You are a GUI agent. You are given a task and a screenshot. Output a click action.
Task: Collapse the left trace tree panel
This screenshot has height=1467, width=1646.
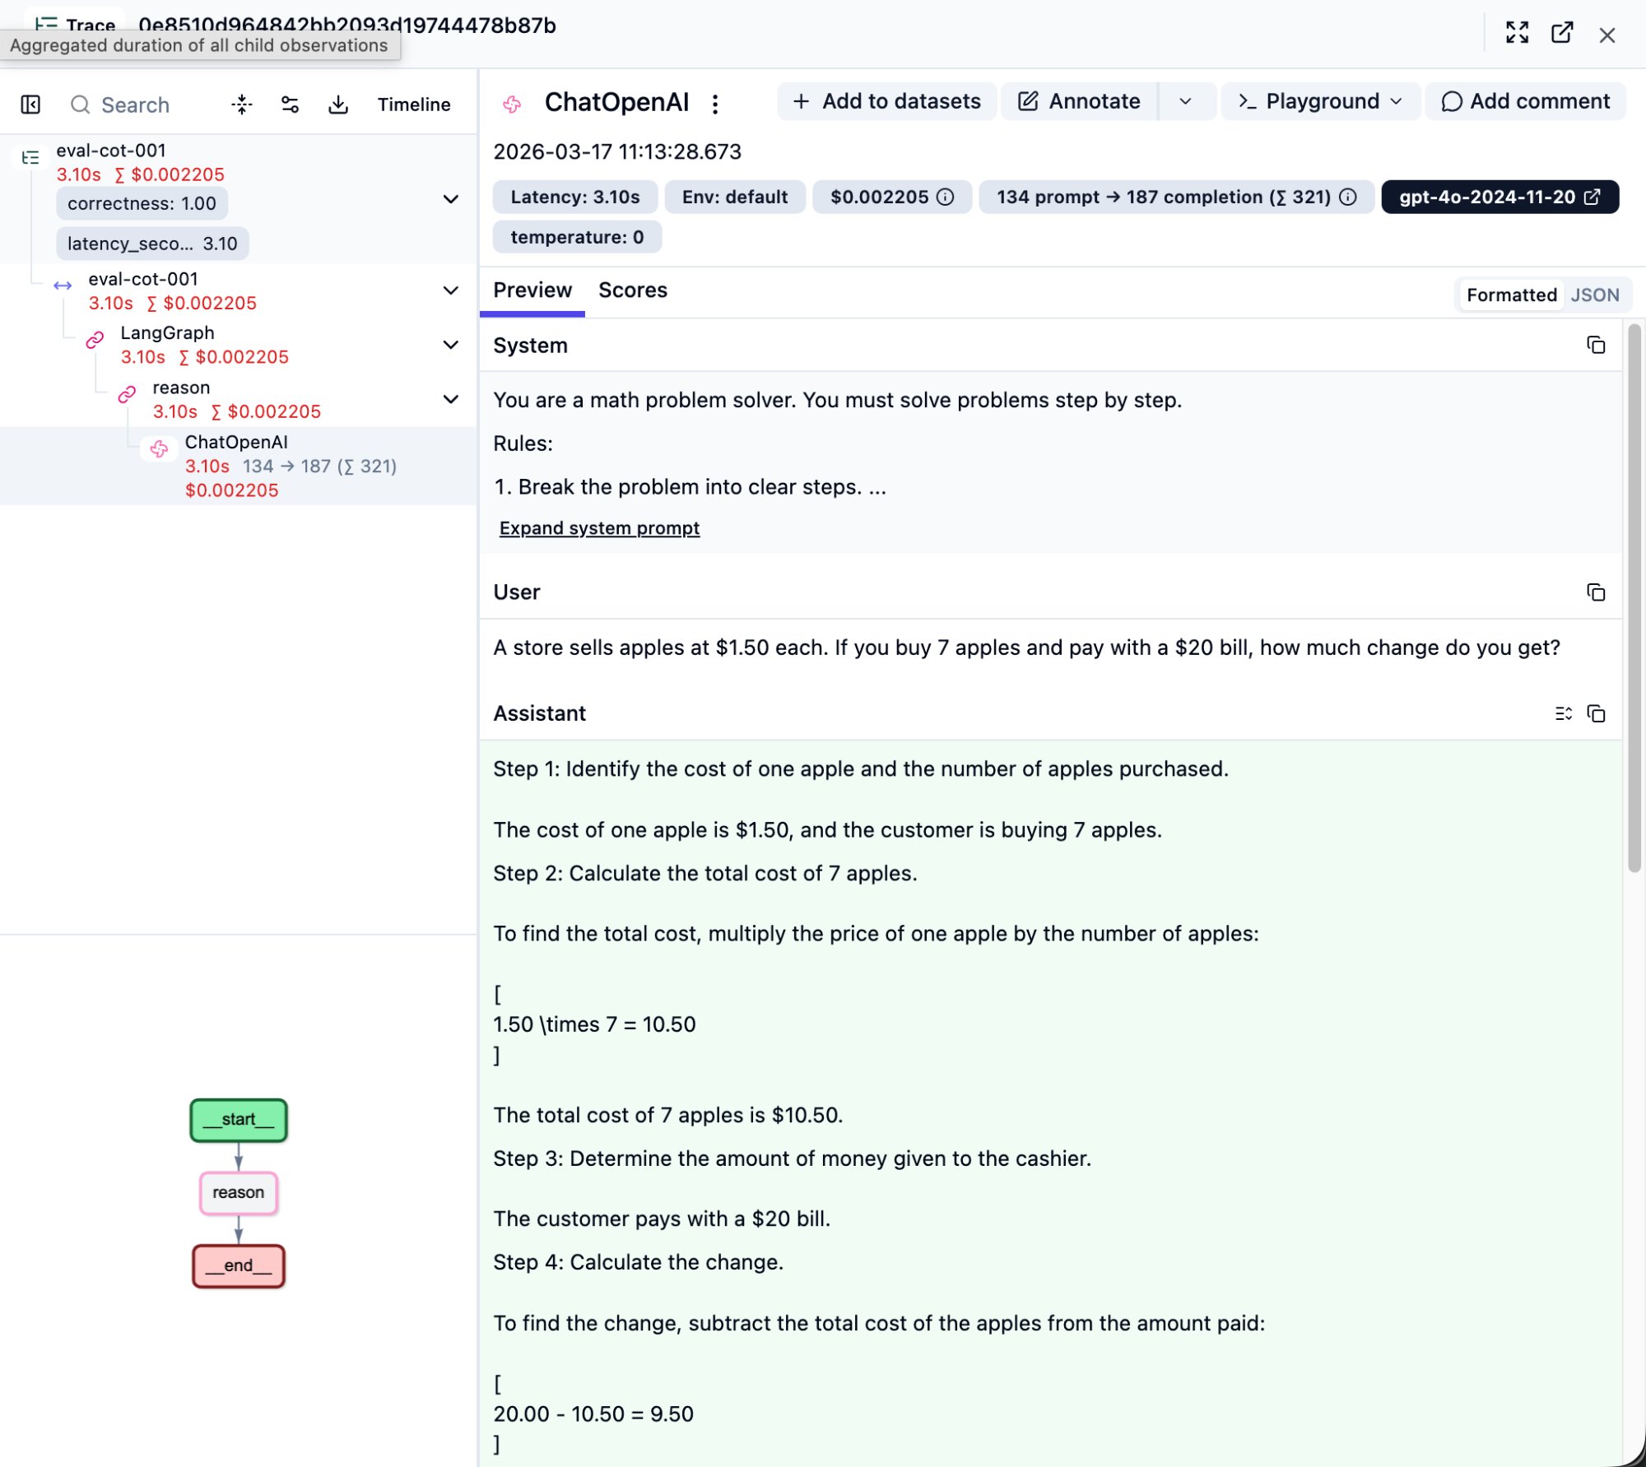[30, 104]
